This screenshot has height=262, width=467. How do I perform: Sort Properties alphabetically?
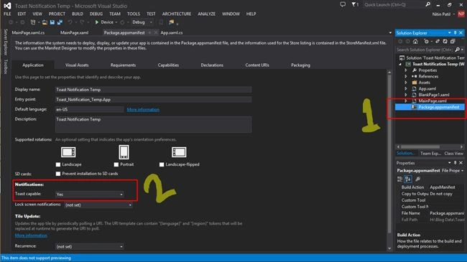[x=408, y=179]
